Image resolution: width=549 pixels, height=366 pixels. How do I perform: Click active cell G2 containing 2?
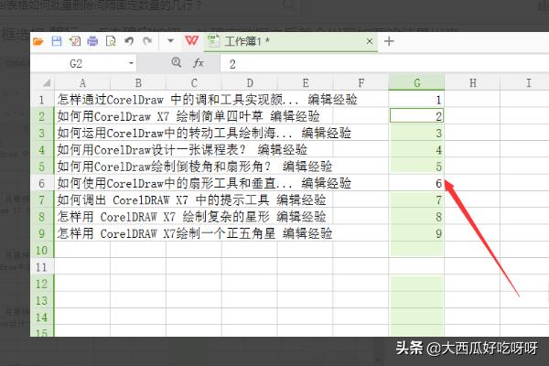416,116
